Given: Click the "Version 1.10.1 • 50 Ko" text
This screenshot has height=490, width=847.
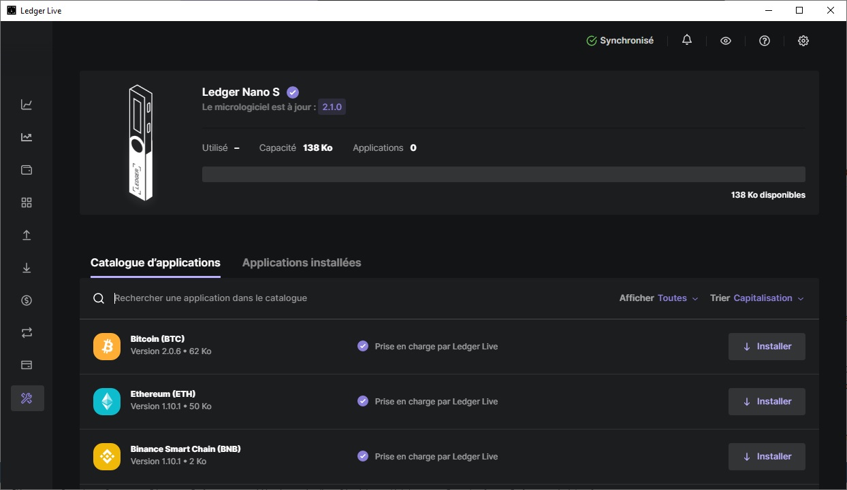Looking at the screenshot, I should (171, 406).
